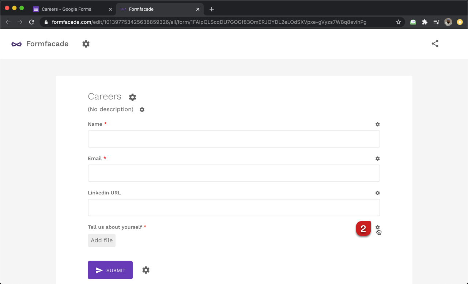
Task: Open the Email field settings gear
Action: click(x=377, y=159)
